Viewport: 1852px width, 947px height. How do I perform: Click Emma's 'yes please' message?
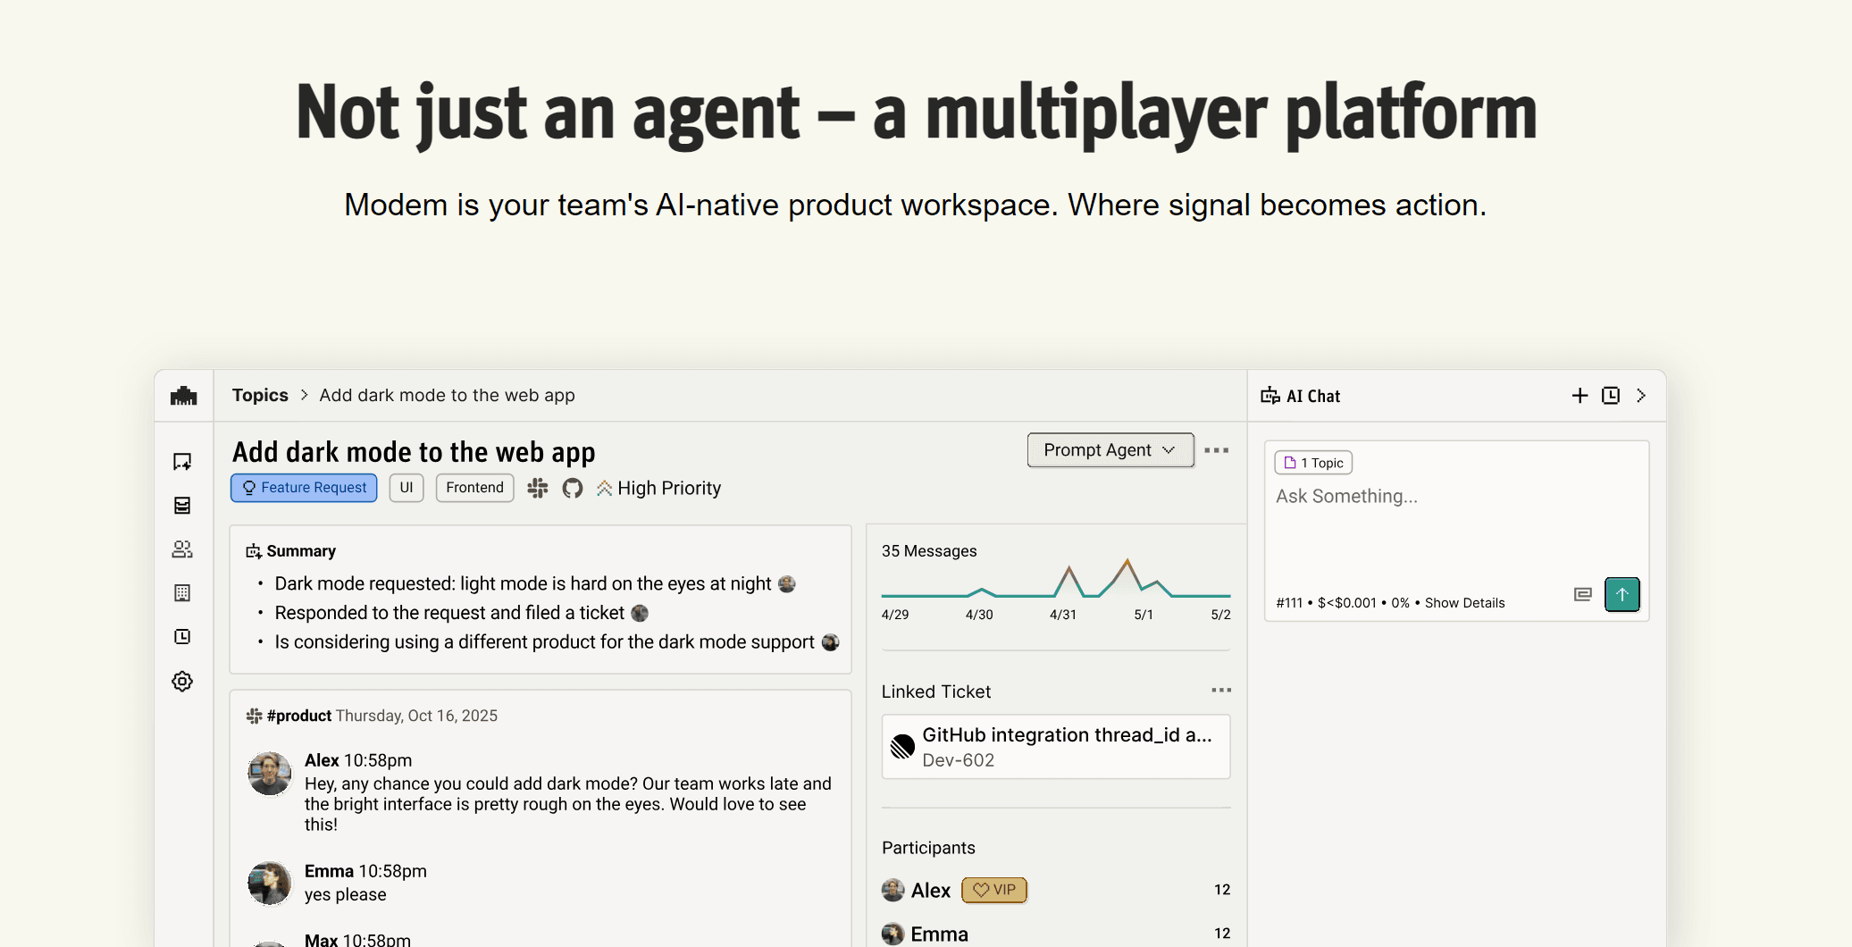tap(346, 894)
